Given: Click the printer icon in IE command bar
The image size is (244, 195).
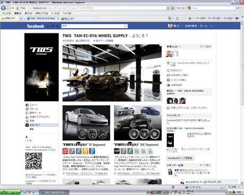Looking at the screenshot, I should click(x=190, y=18).
